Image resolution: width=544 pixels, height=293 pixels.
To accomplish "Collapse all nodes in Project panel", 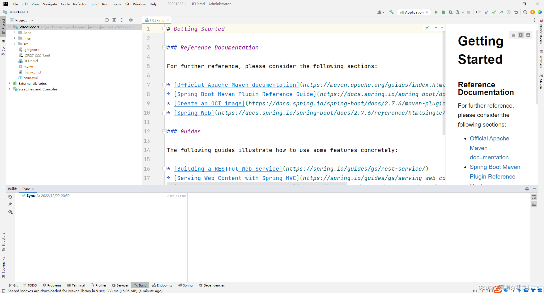I will coord(122,20).
